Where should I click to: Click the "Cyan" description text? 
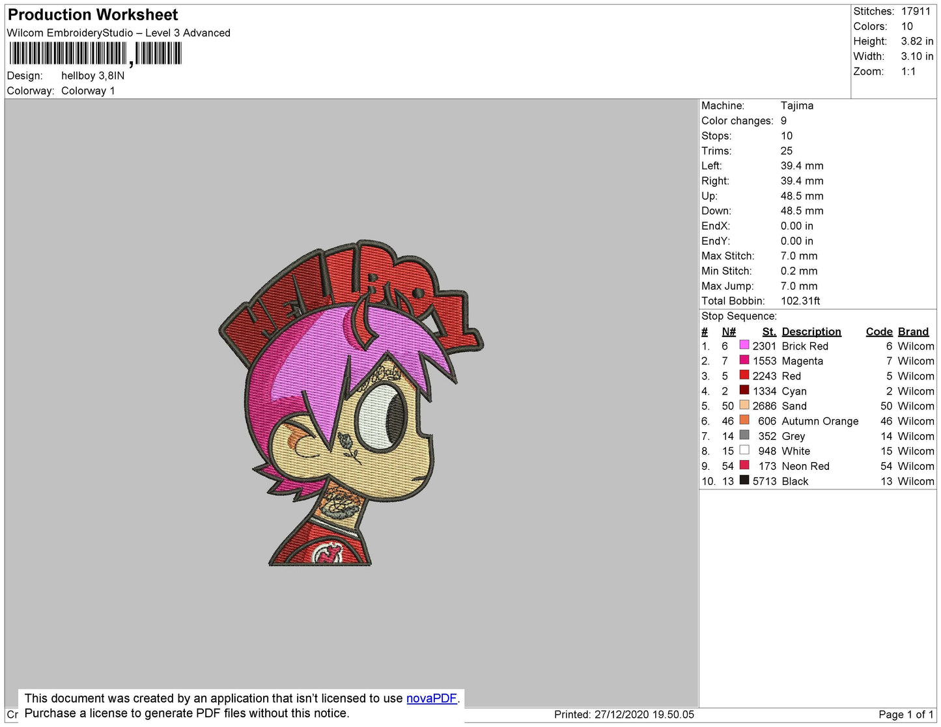[x=794, y=392]
